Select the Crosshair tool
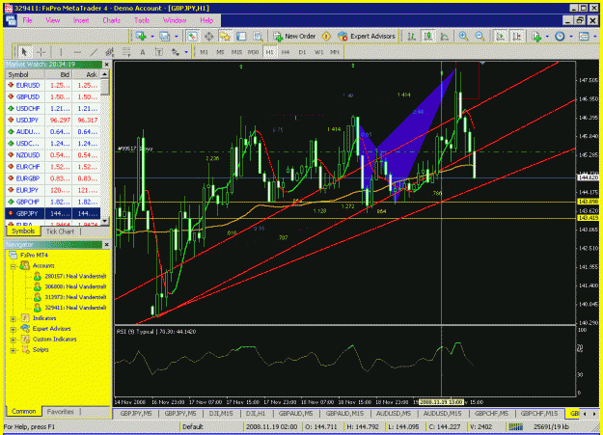 [x=41, y=52]
